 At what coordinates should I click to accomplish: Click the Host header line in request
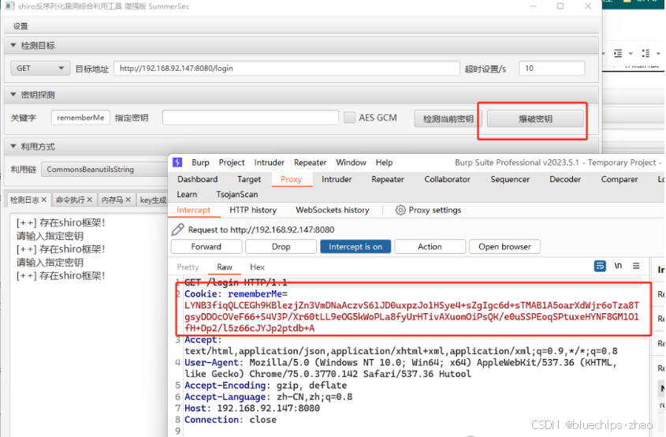coord(252,408)
